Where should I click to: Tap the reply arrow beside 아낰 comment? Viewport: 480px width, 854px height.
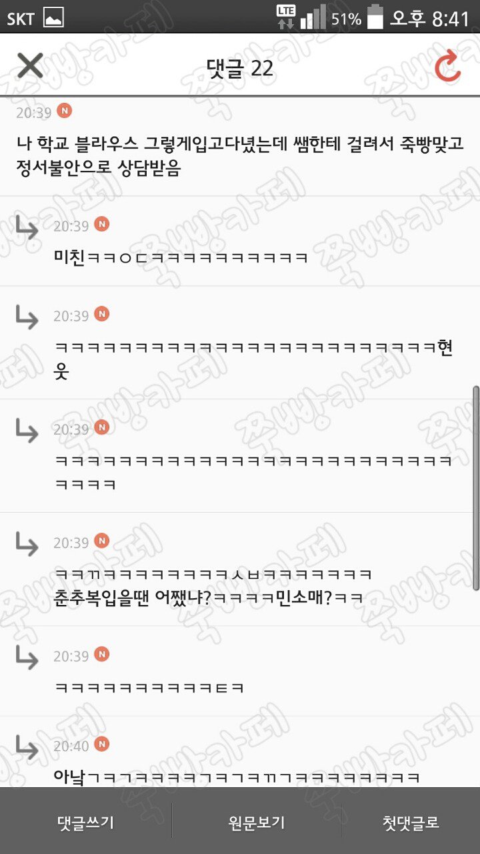click(x=27, y=748)
